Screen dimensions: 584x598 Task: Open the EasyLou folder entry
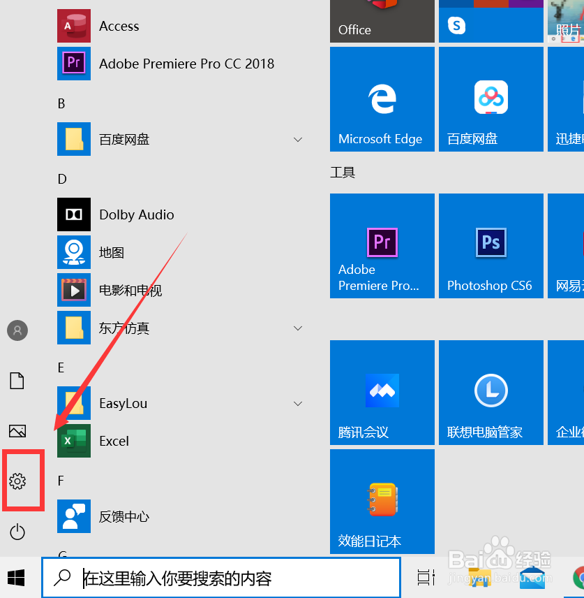point(183,403)
